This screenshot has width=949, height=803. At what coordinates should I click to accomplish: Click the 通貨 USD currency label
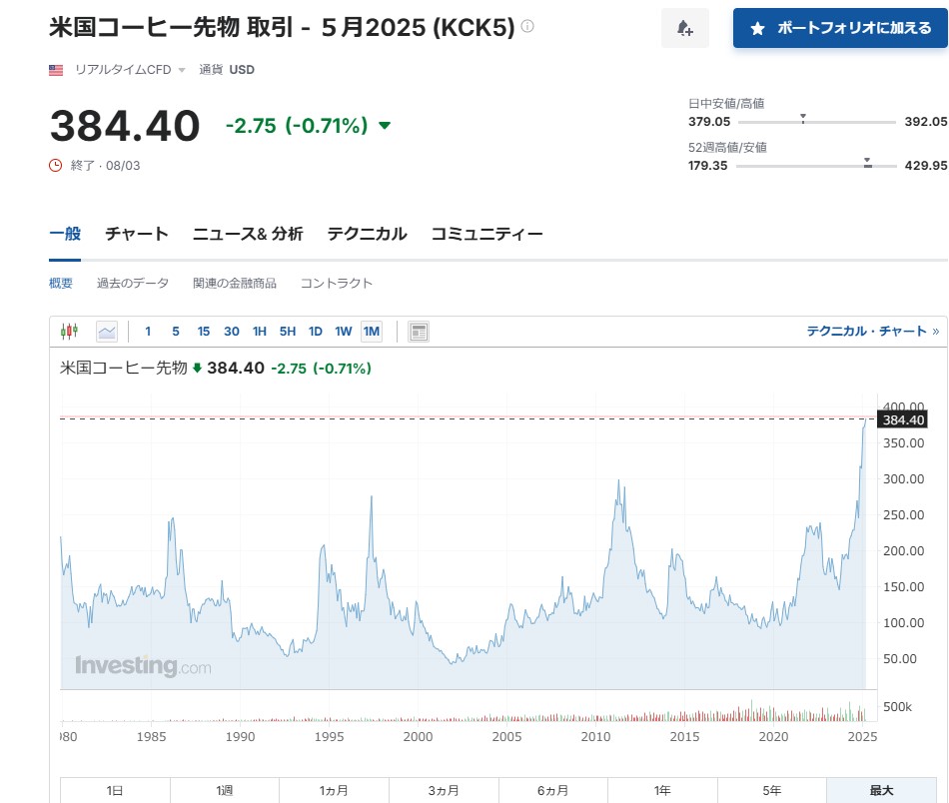[x=227, y=70]
